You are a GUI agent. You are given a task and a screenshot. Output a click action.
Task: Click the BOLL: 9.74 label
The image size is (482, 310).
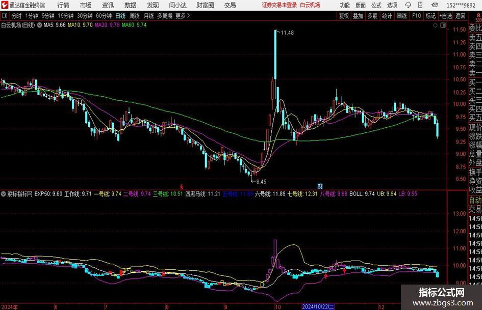[362, 194]
